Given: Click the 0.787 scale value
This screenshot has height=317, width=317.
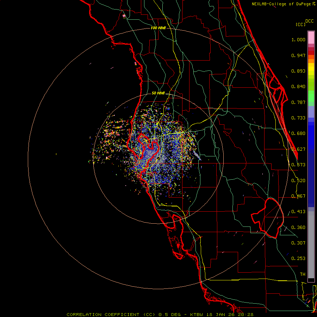Looking at the screenshot, I should [x=298, y=102].
